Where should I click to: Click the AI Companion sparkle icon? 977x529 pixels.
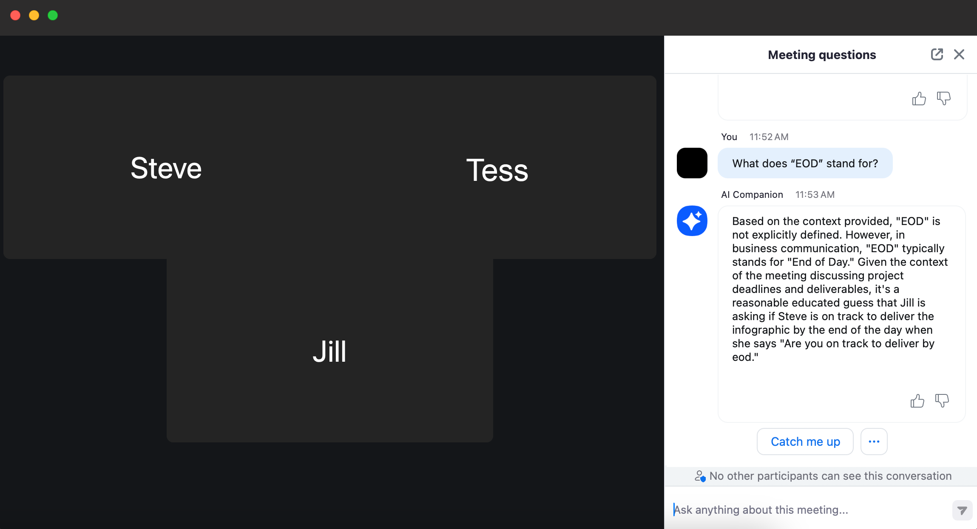pos(692,221)
